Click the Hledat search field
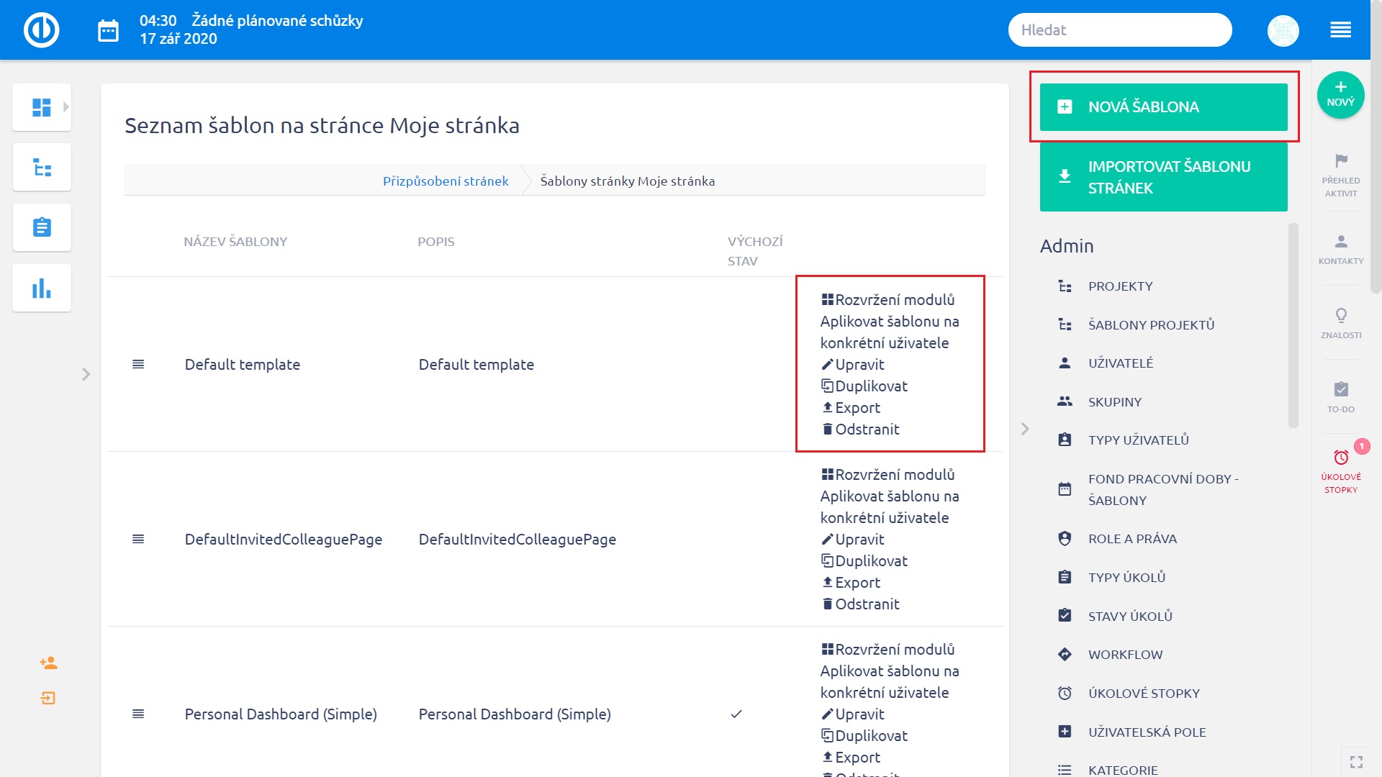This screenshot has width=1382, height=777. (x=1119, y=30)
